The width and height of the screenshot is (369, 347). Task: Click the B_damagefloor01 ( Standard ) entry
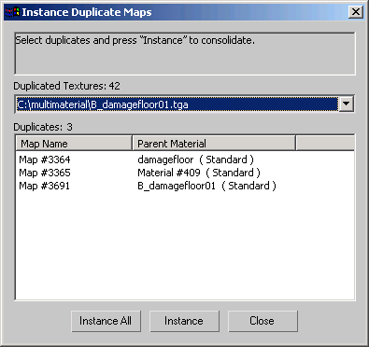[206, 186]
